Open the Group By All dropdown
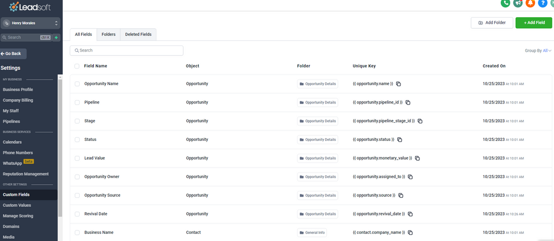The width and height of the screenshot is (554, 241). pyautogui.click(x=538, y=51)
